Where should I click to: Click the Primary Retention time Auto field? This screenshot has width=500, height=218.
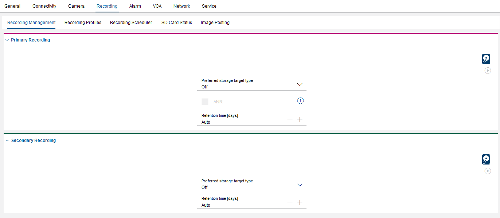[x=241, y=122]
